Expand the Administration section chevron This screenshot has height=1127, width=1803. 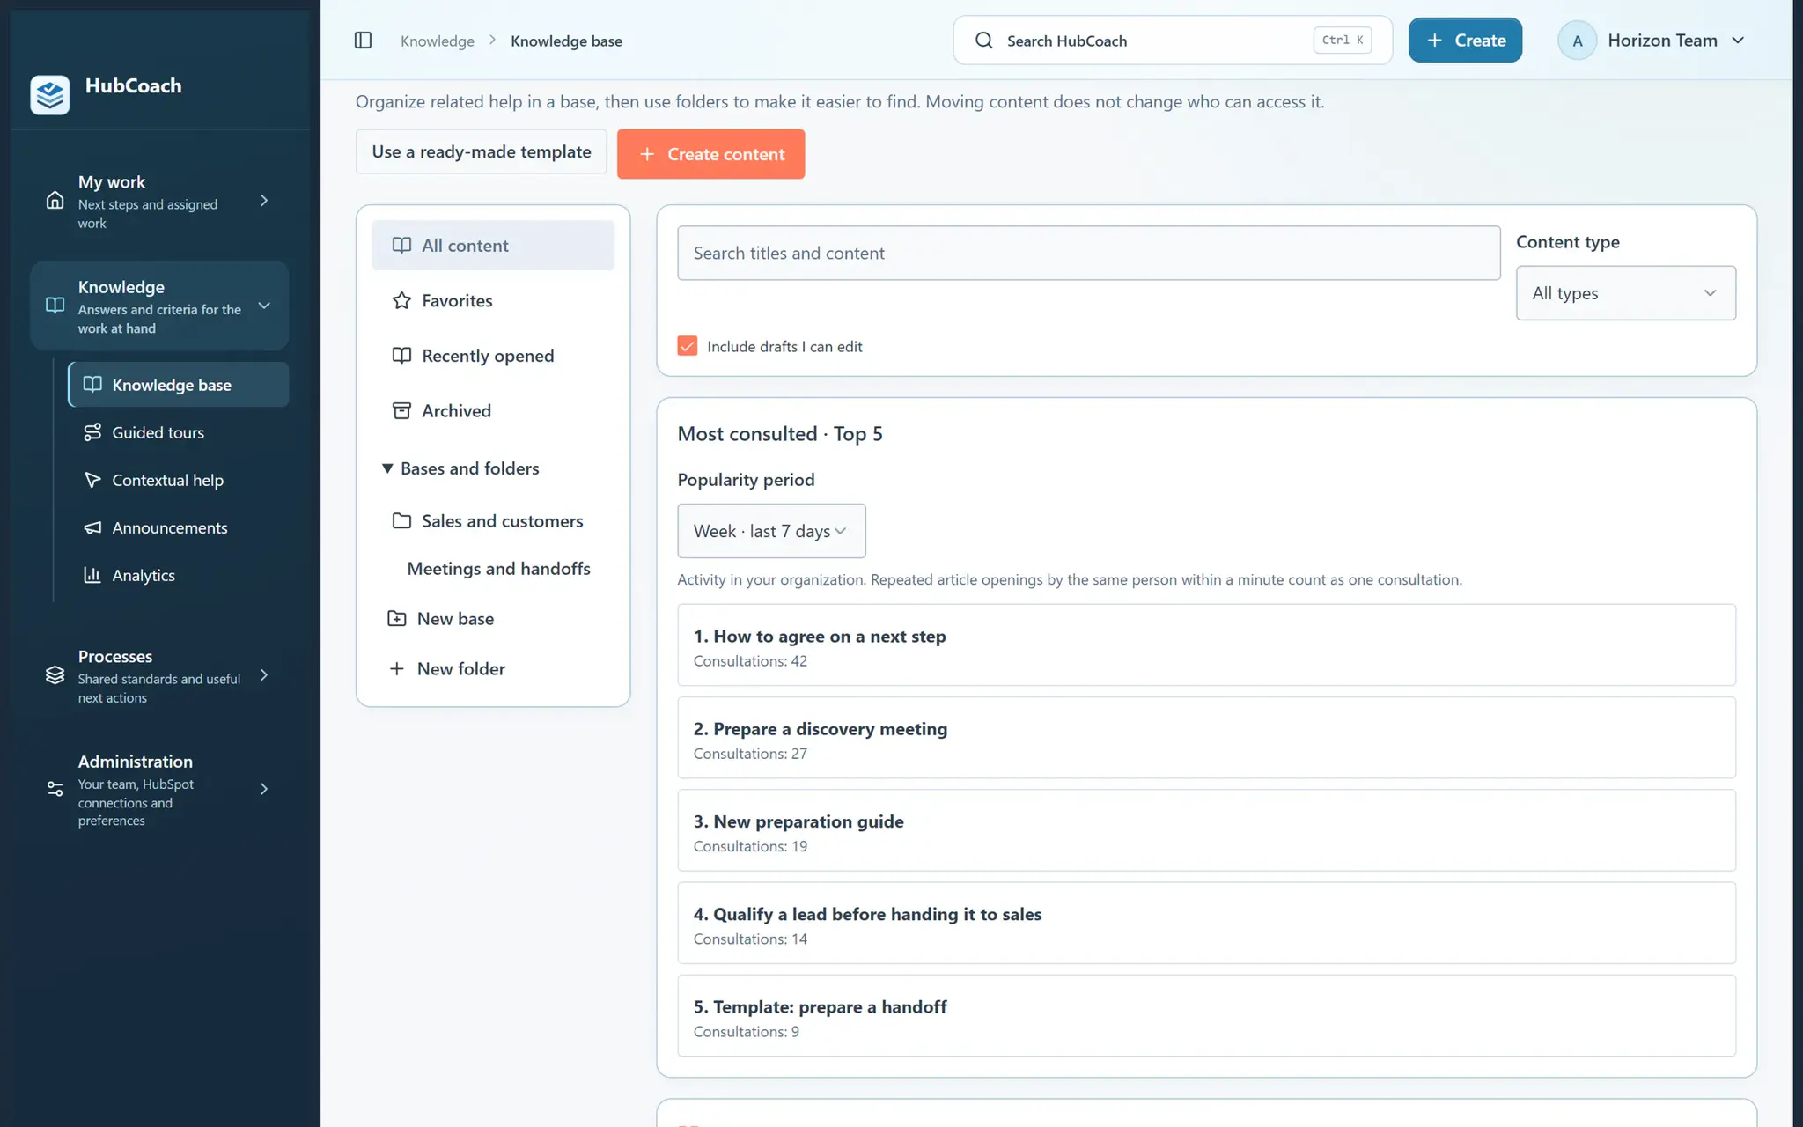(x=264, y=789)
